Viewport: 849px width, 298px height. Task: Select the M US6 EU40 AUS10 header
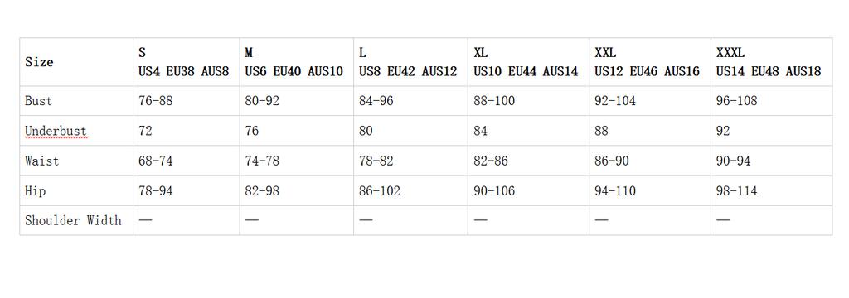point(297,61)
